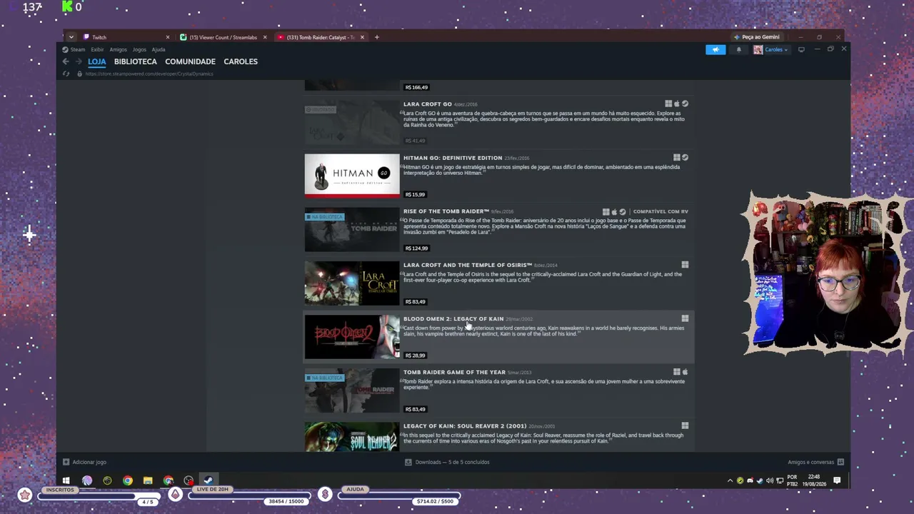Open the CAROLES profile tab
The height and width of the screenshot is (514, 914).
(x=241, y=61)
